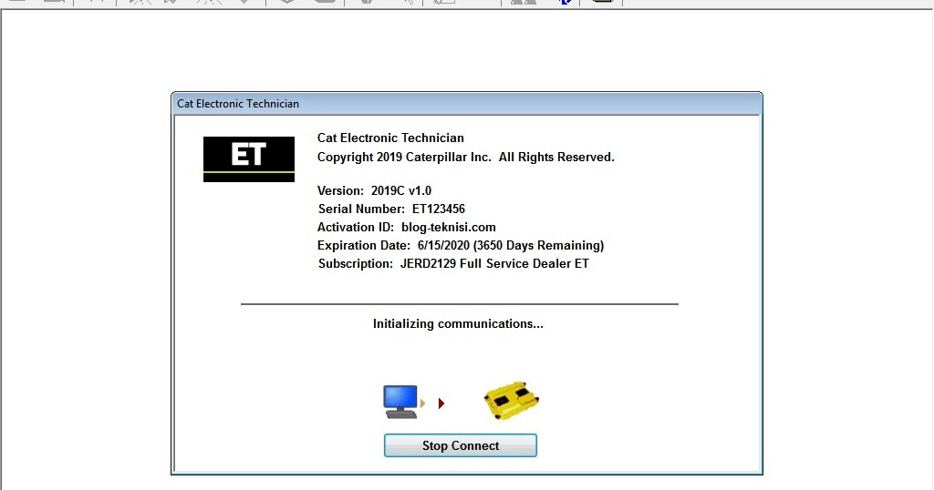This screenshot has width=934, height=490.
Task: Click the Cat Electronic Technician dialog title bar
Action: [466, 104]
